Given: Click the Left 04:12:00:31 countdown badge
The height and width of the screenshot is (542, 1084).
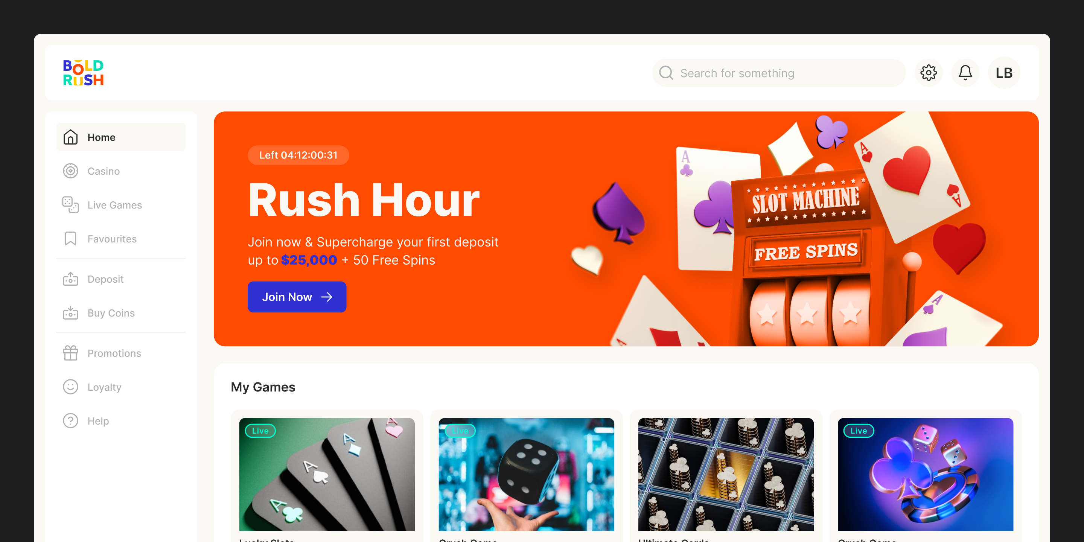Looking at the screenshot, I should [298, 155].
